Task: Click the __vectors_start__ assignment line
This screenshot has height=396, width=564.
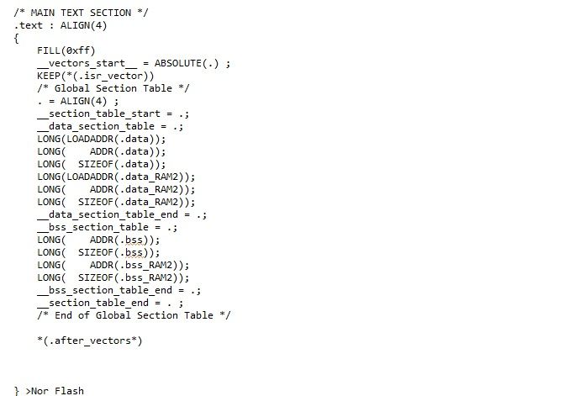Action: [133, 63]
